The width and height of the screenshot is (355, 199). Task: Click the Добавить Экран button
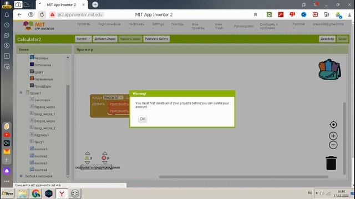tap(105, 39)
